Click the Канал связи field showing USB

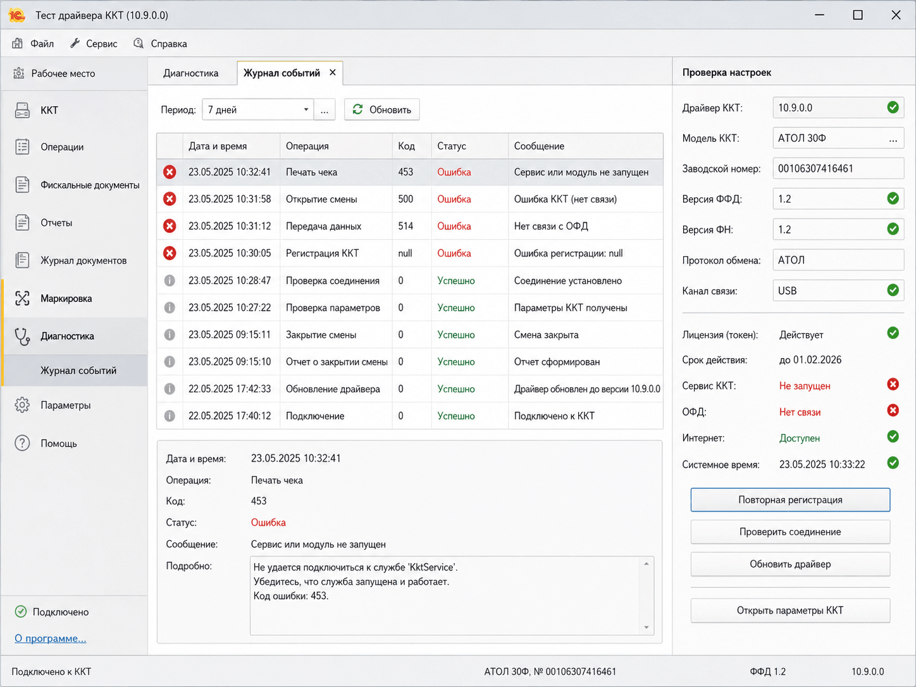[x=838, y=290]
